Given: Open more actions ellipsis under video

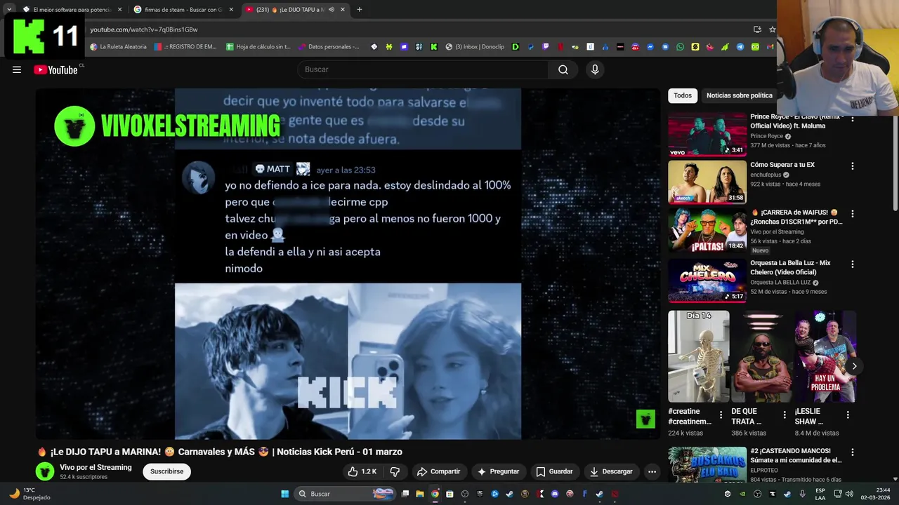Looking at the screenshot, I should 652,471.
